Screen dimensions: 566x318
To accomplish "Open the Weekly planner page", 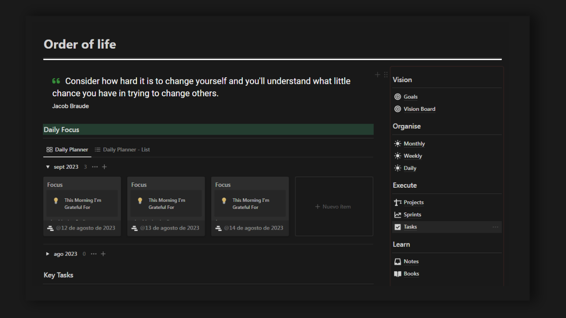I will coord(413,156).
